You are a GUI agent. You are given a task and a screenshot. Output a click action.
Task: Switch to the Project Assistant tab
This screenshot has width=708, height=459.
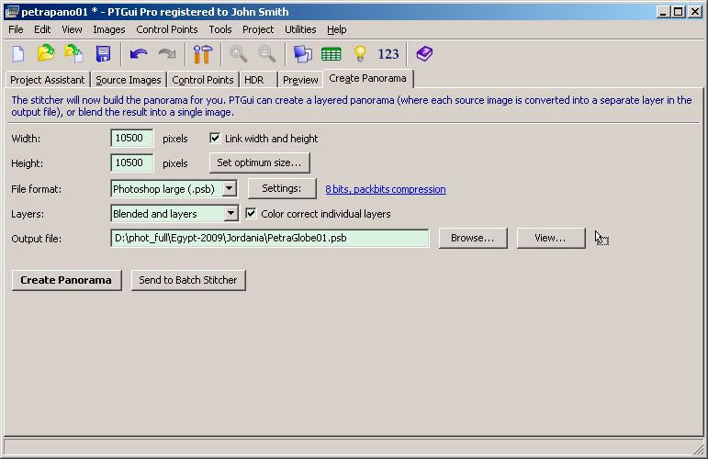[x=48, y=80]
